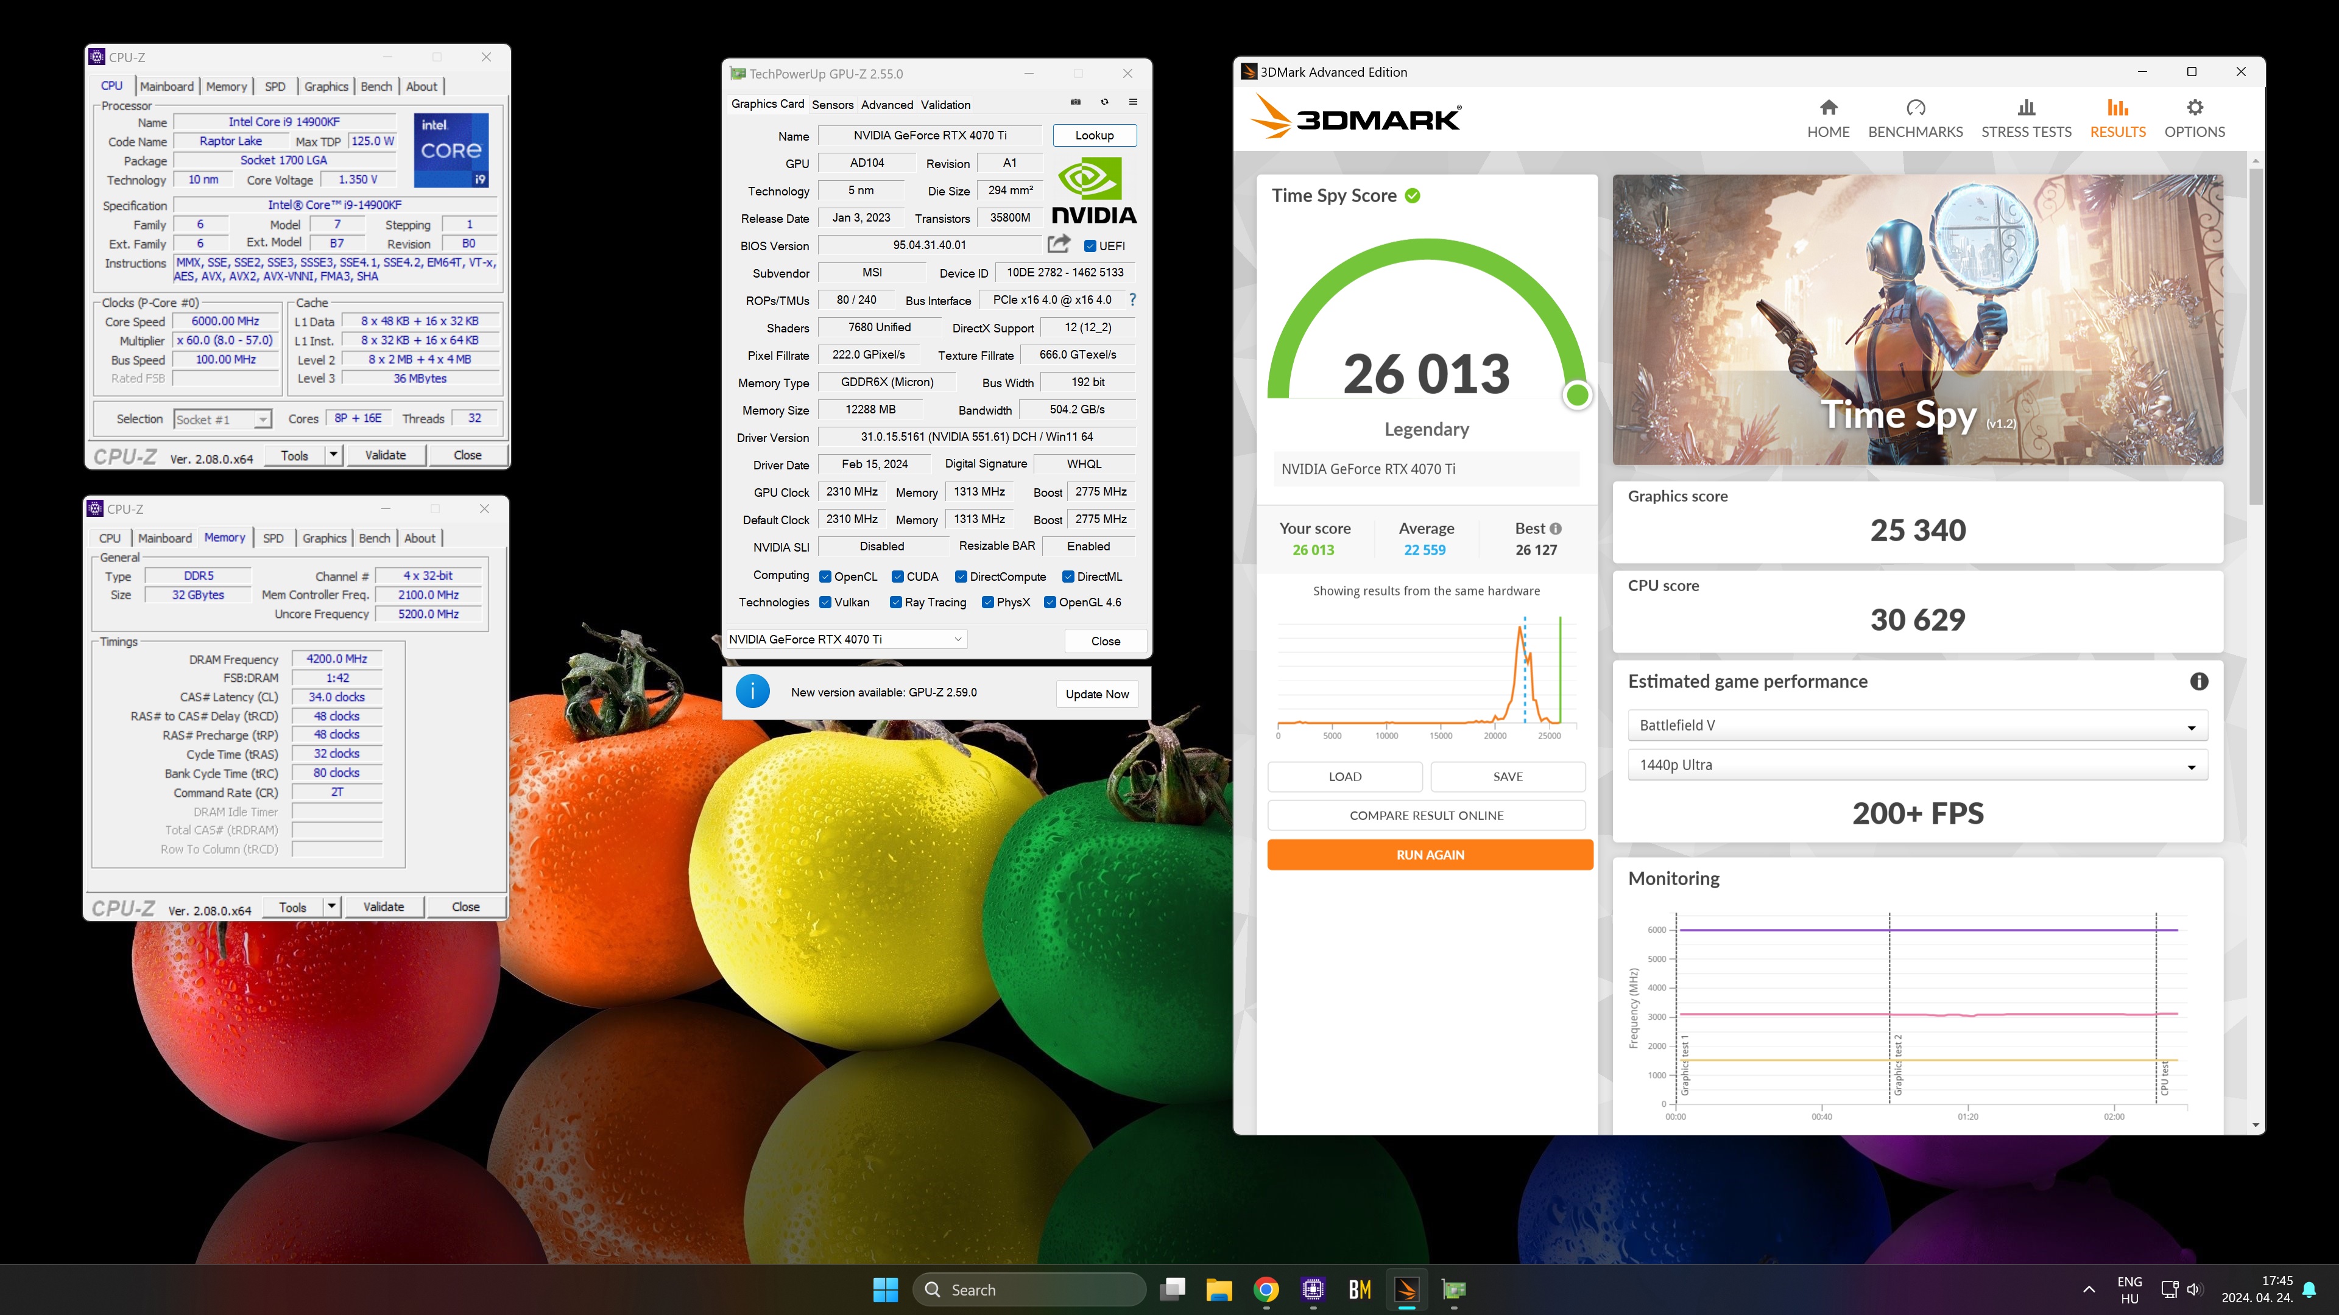2339x1315 pixels.
Task: Toggle the CUDA checkbox
Action: 897,577
